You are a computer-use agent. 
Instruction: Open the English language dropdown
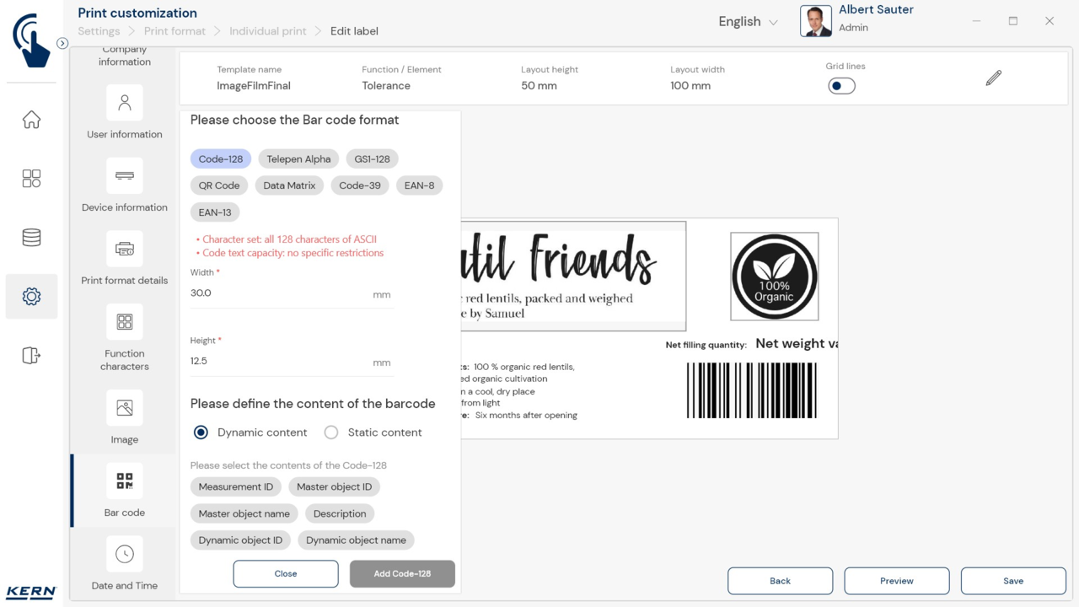pyautogui.click(x=748, y=22)
